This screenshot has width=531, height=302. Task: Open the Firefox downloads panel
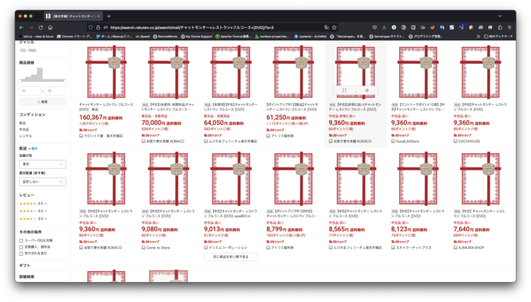point(384,27)
